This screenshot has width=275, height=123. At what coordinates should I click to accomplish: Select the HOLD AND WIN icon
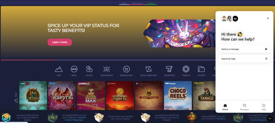148,69
